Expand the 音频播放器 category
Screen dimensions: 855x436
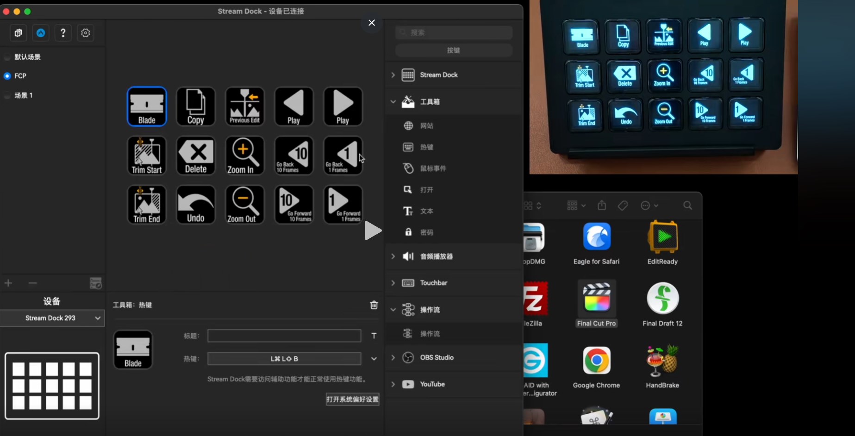point(393,256)
